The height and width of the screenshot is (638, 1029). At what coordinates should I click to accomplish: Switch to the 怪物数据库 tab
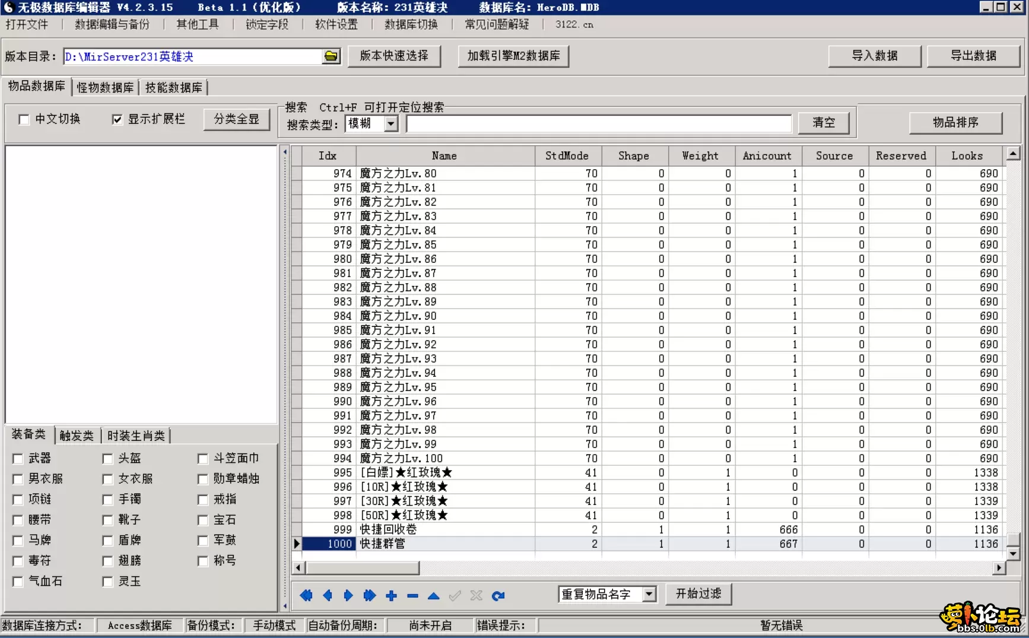105,87
